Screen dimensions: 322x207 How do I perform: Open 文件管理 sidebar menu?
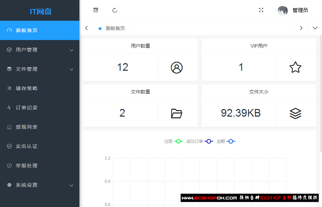[40, 69]
